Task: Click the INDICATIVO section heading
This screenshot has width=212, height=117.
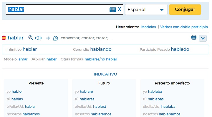Action: click(x=105, y=74)
